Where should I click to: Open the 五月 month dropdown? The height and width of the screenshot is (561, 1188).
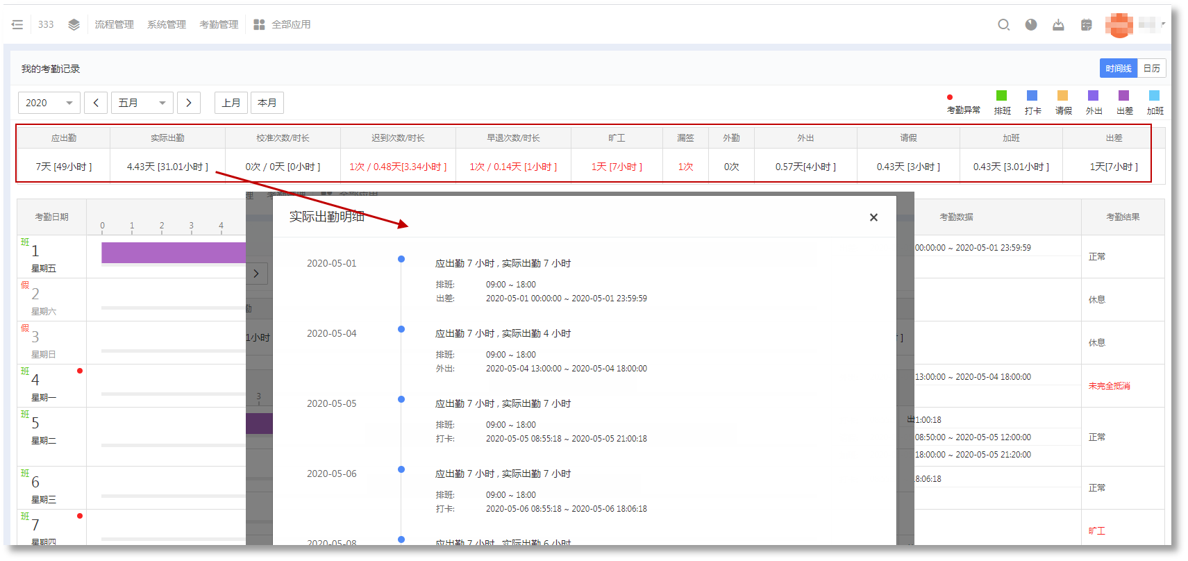[x=142, y=103]
